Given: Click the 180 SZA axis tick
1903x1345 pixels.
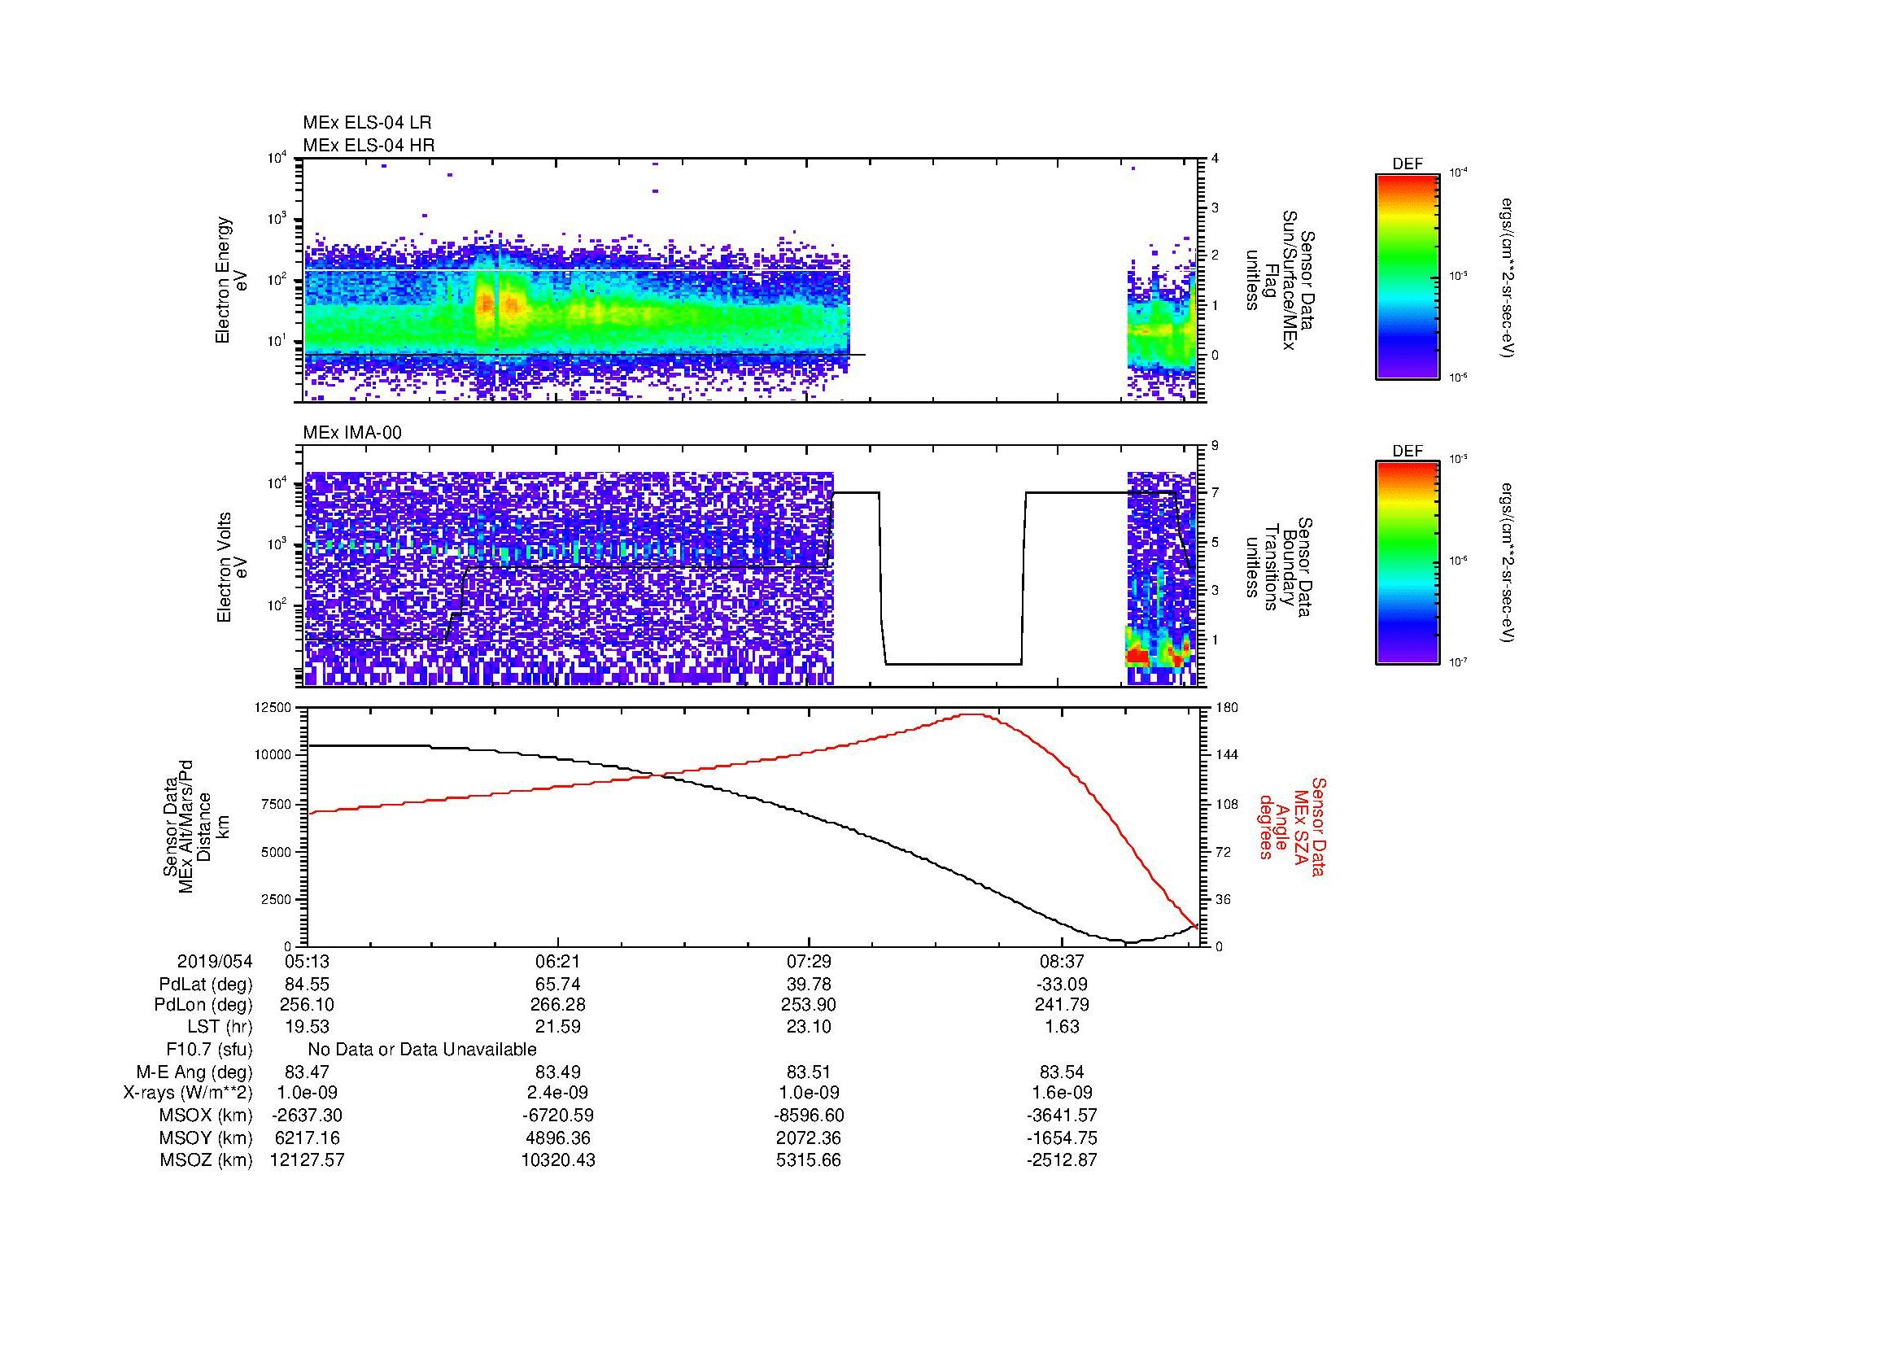Looking at the screenshot, I should [x=1227, y=707].
